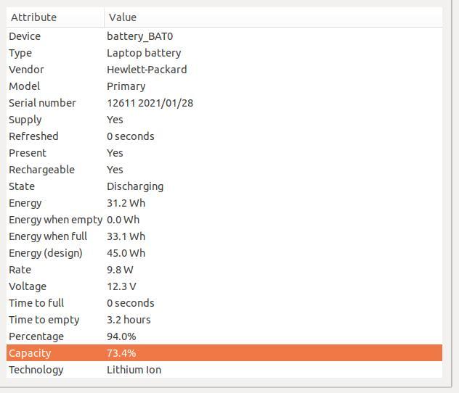
Task: Select the Vendor Hewlett-Packard row
Action: tap(224, 70)
